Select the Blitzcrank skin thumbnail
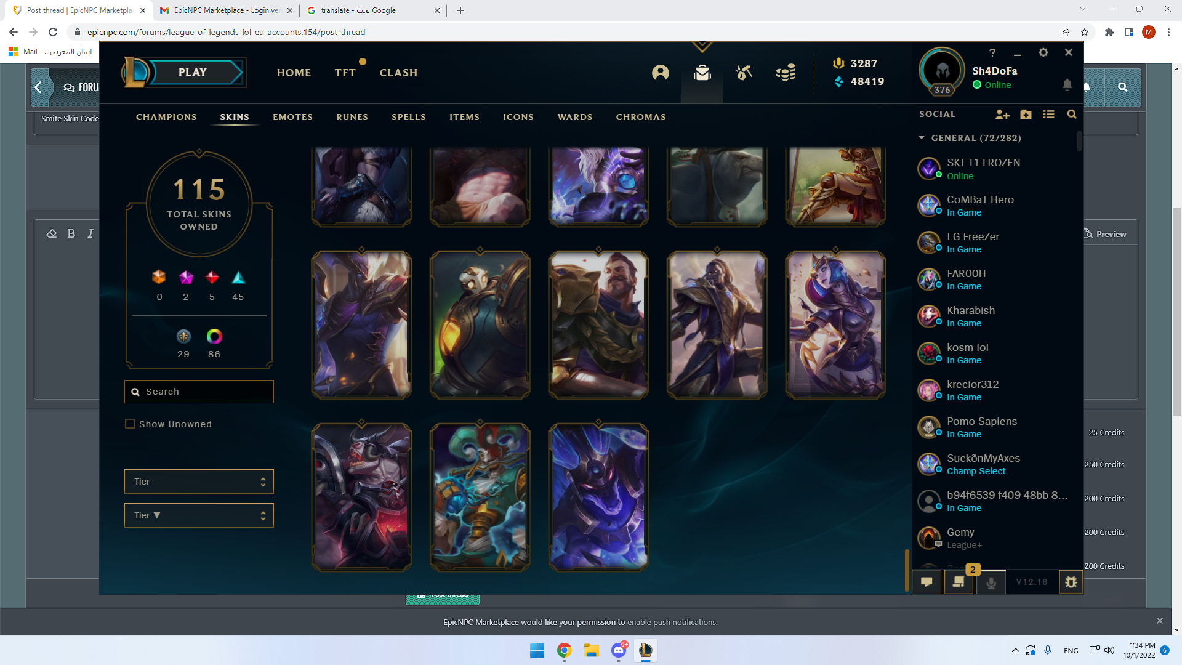Image resolution: width=1182 pixels, height=665 pixels. [480, 324]
